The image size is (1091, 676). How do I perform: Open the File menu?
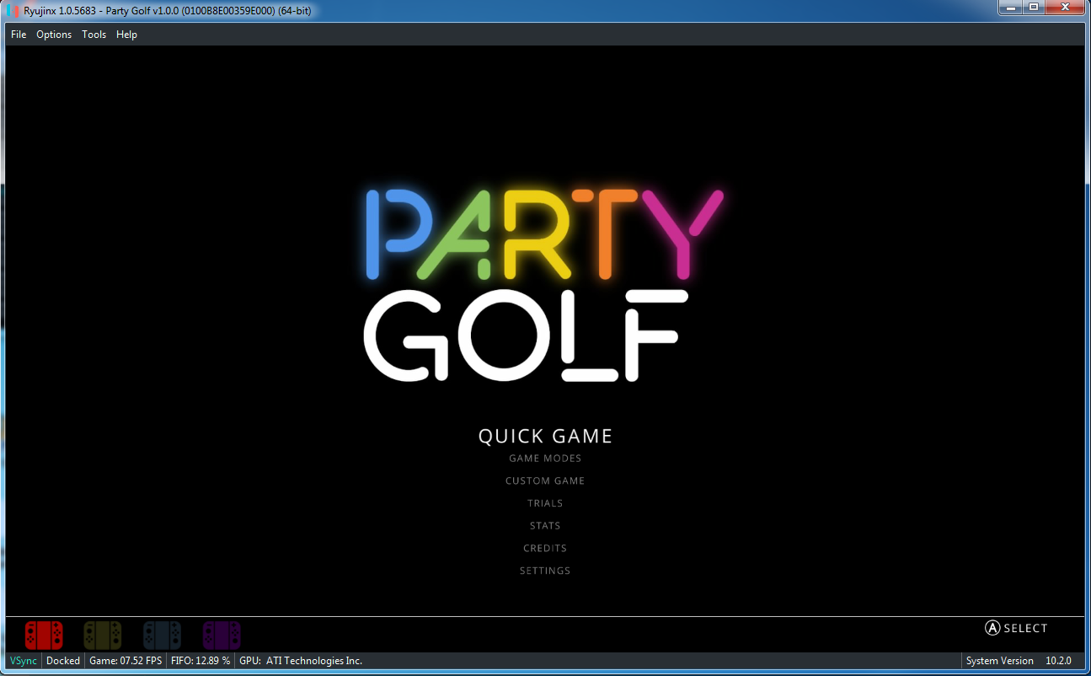tap(18, 35)
